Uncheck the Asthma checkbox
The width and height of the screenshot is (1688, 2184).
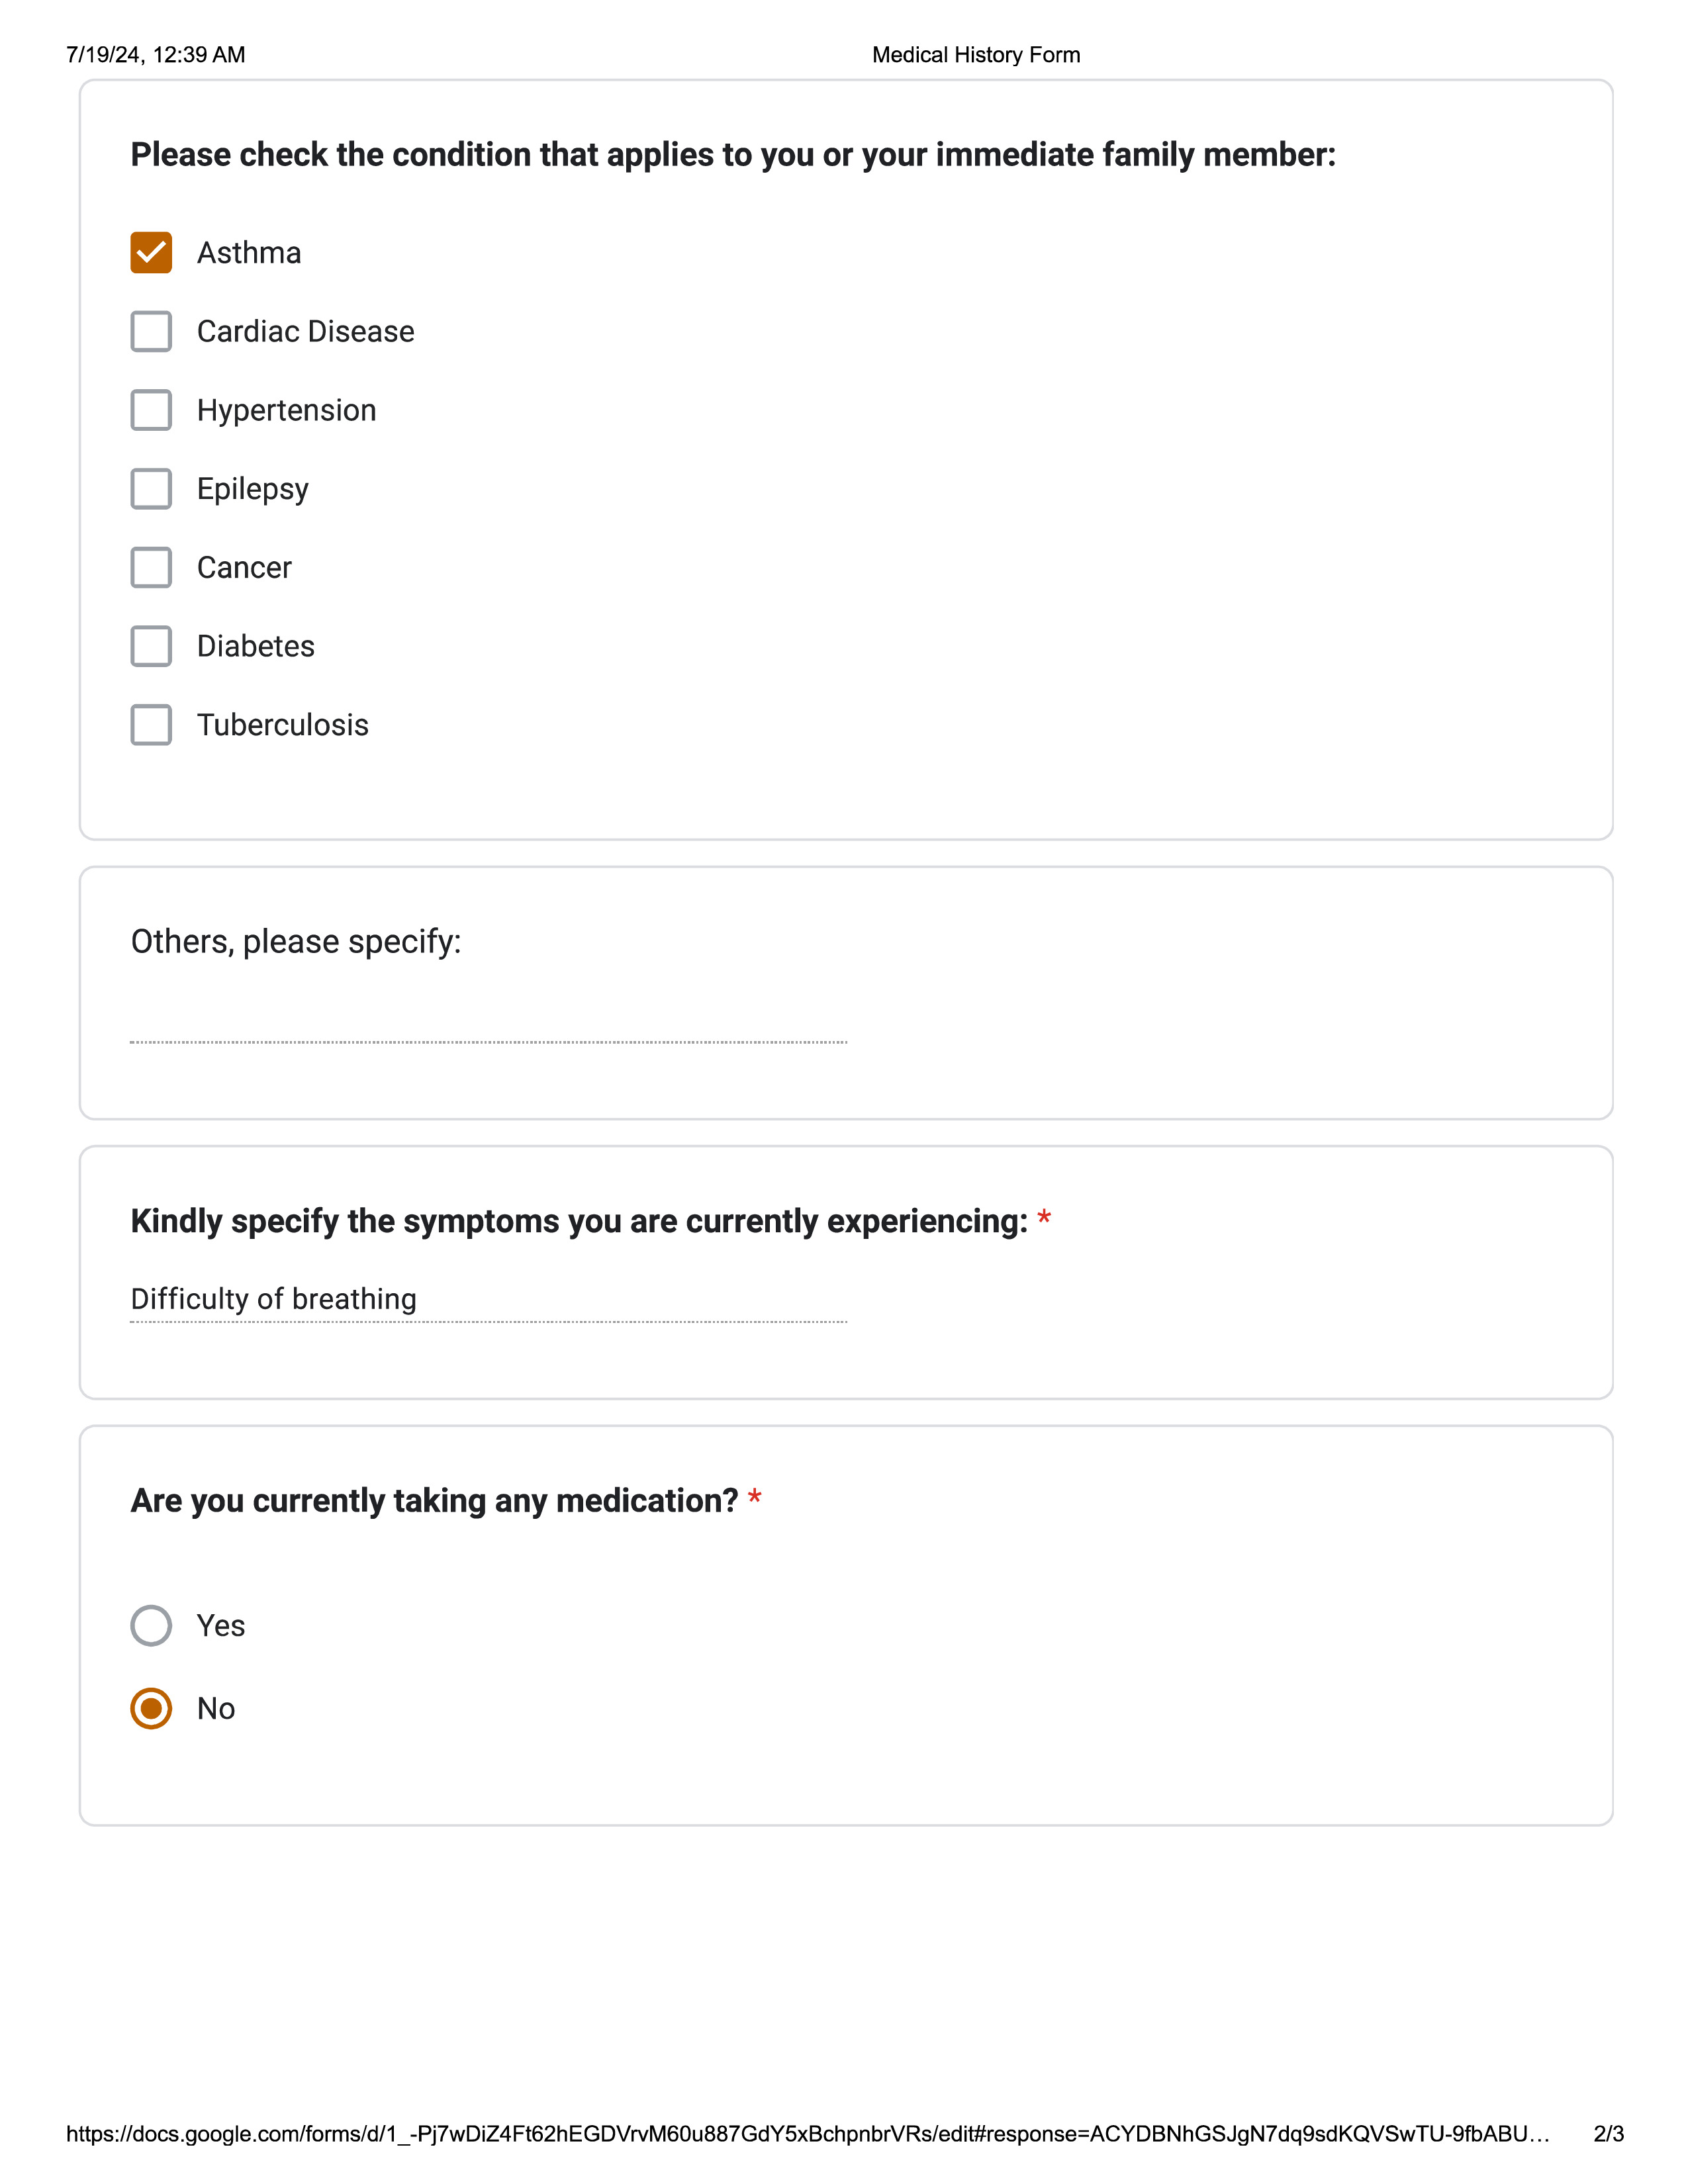click(x=151, y=253)
